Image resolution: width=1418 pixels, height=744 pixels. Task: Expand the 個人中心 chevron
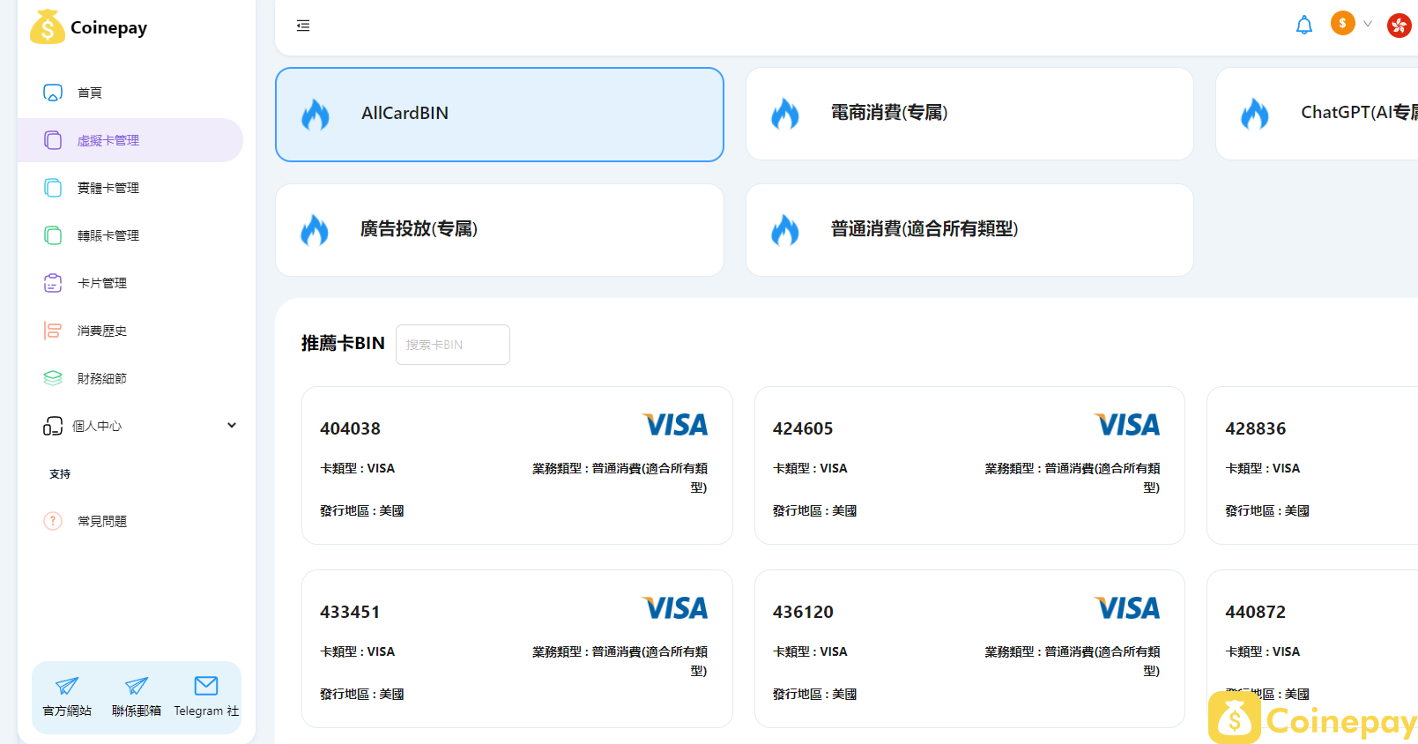(x=232, y=425)
